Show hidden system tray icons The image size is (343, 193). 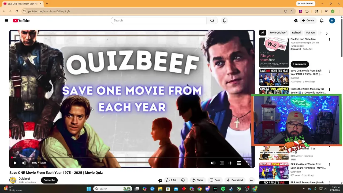pyautogui.click(x=304, y=189)
